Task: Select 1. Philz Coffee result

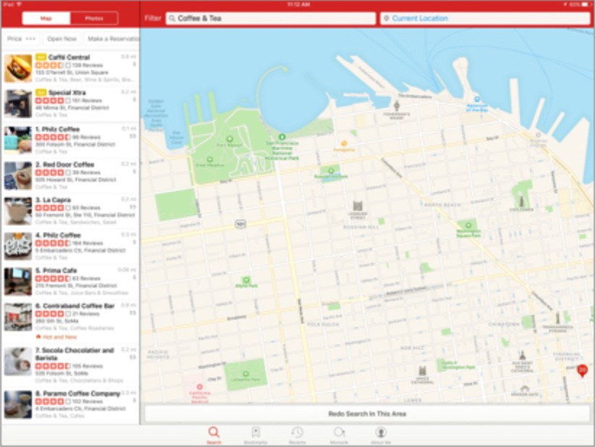Action: [x=70, y=140]
